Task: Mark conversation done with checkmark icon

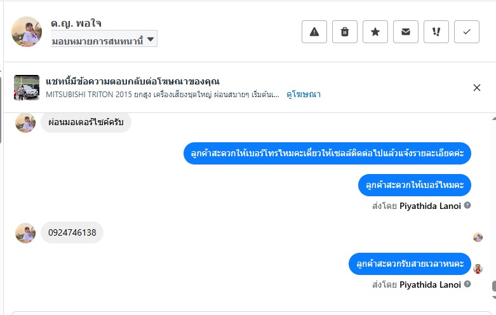Action: (x=467, y=32)
